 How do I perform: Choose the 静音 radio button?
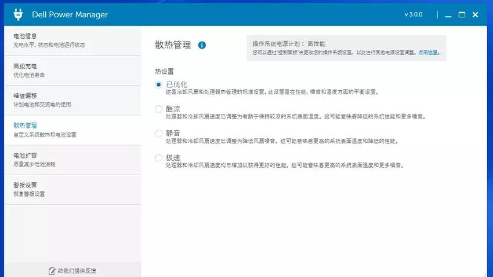158,134
